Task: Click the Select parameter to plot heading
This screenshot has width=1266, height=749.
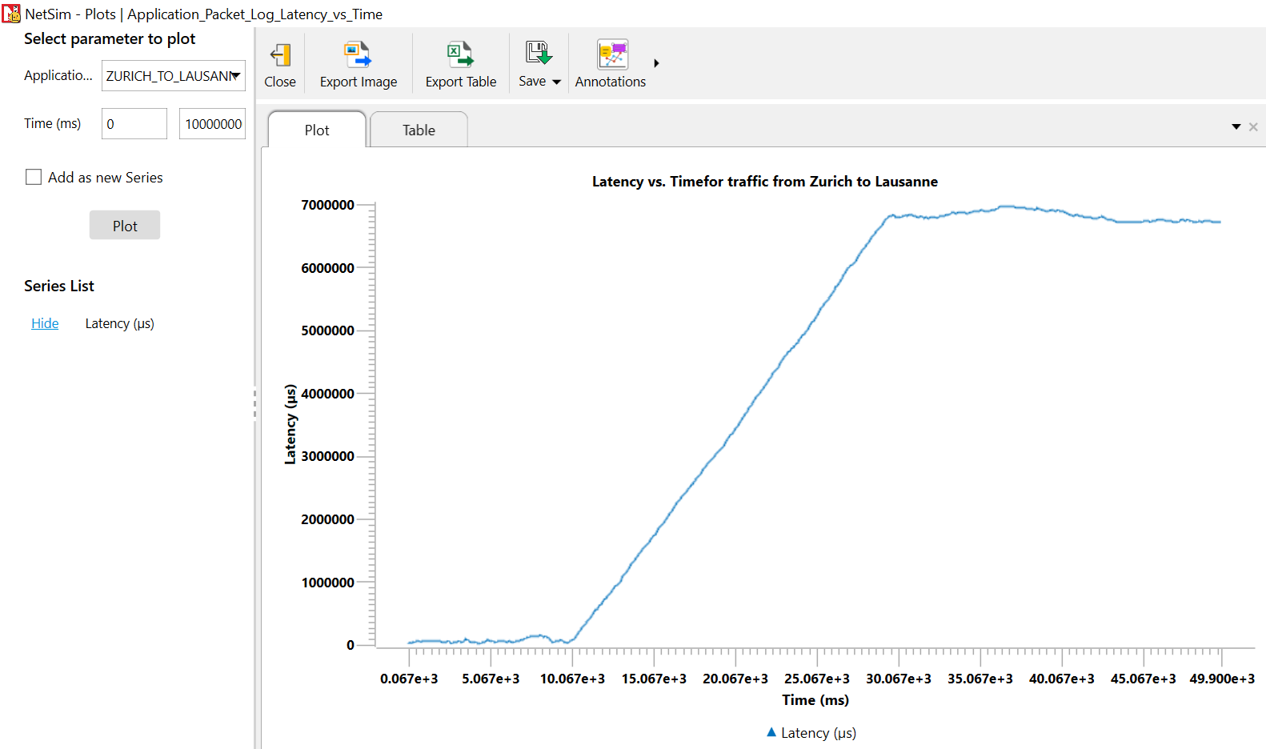Action: pos(110,38)
